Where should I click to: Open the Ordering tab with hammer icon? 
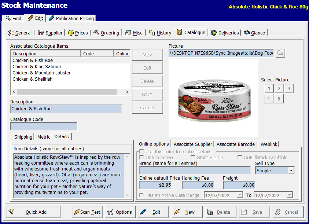coord(106,33)
